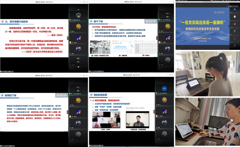Screen dimensions: 240x147
Task: Click screen-sharing status under the 我干了啥 slide
Action: click(x=96, y=71)
